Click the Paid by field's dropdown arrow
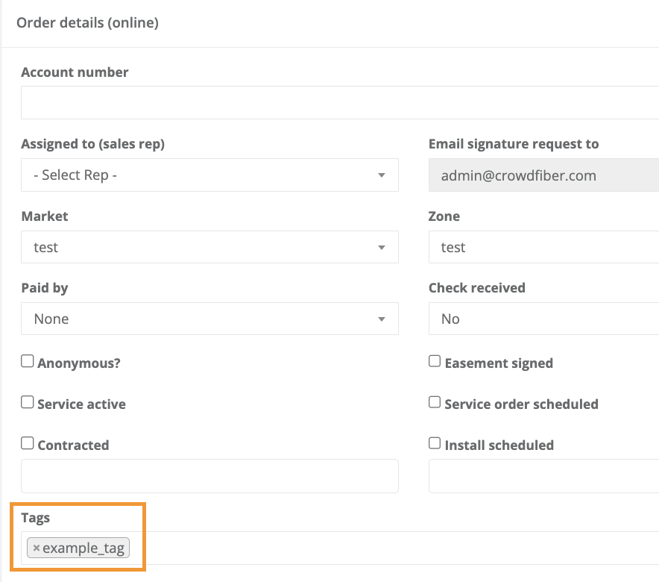This screenshot has width=659, height=582. (382, 319)
